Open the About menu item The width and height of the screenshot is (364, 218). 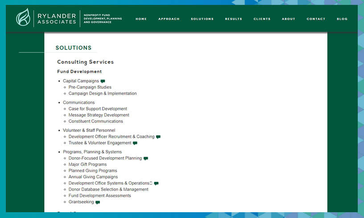(x=288, y=19)
